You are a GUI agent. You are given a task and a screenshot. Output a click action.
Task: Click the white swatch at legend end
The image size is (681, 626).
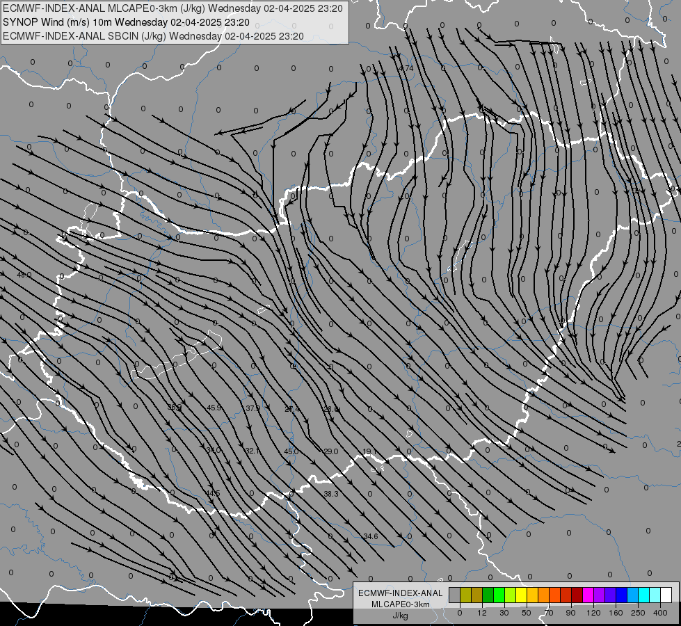coord(666,595)
